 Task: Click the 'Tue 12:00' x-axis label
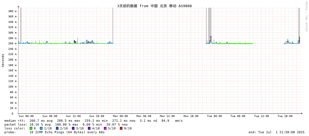click(262, 116)
